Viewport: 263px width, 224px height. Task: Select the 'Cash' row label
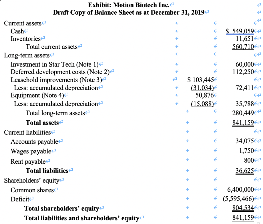click(x=17, y=31)
